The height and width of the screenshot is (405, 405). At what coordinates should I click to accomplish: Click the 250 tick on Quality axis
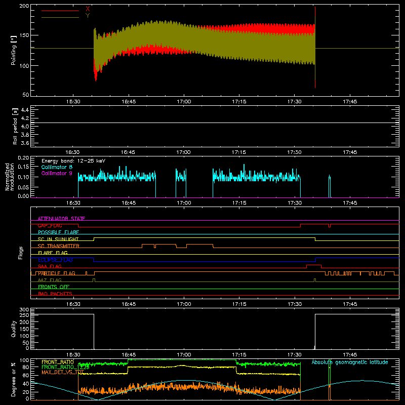(24, 315)
